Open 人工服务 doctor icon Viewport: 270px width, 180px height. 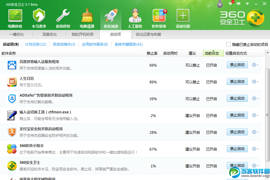[x=135, y=16]
